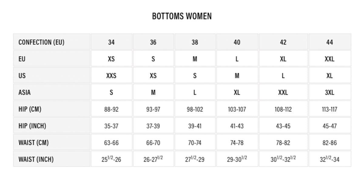Click the WAIST (CM) row label

[x=33, y=142]
